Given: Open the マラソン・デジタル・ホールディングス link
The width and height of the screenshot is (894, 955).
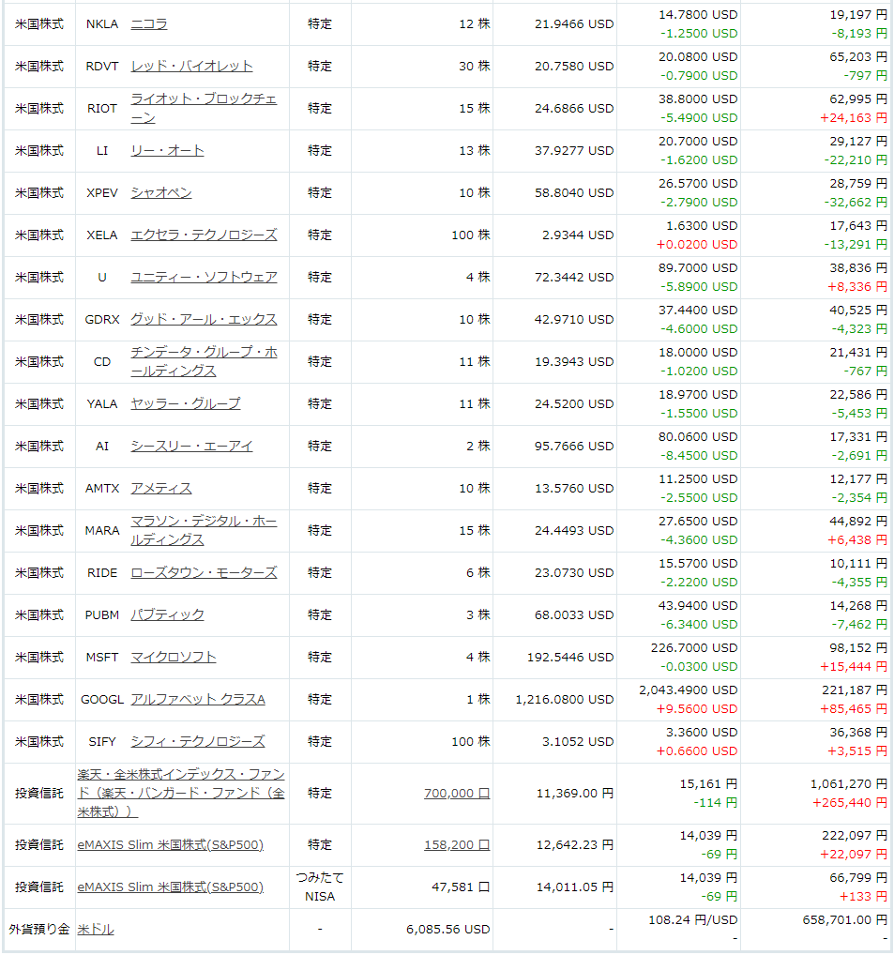Looking at the screenshot, I should pyautogui.click(x=204, y=530).
